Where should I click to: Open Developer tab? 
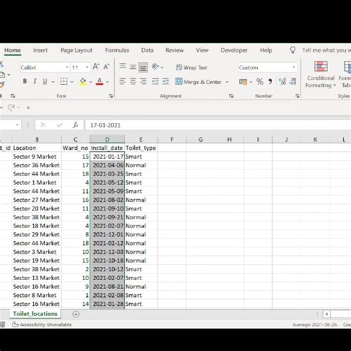click(234, 50)
